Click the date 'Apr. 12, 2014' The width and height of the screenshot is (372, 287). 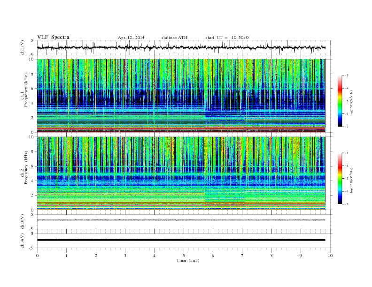[x=131, y=38]
